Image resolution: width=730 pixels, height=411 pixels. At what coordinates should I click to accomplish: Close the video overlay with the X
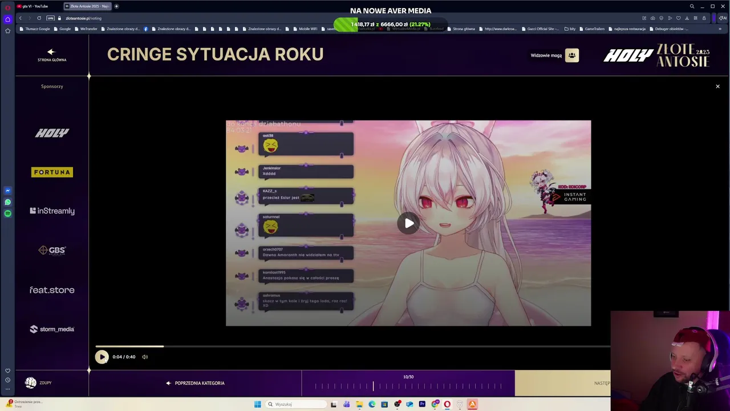(717, 86)
